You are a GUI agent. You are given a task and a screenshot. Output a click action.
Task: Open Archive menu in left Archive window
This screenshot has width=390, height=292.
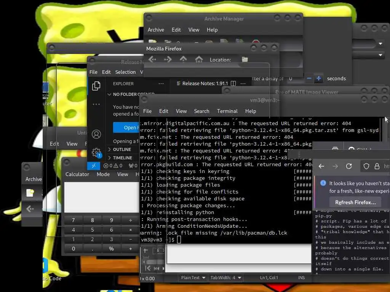pyautogui.click(x=34, y=179)
